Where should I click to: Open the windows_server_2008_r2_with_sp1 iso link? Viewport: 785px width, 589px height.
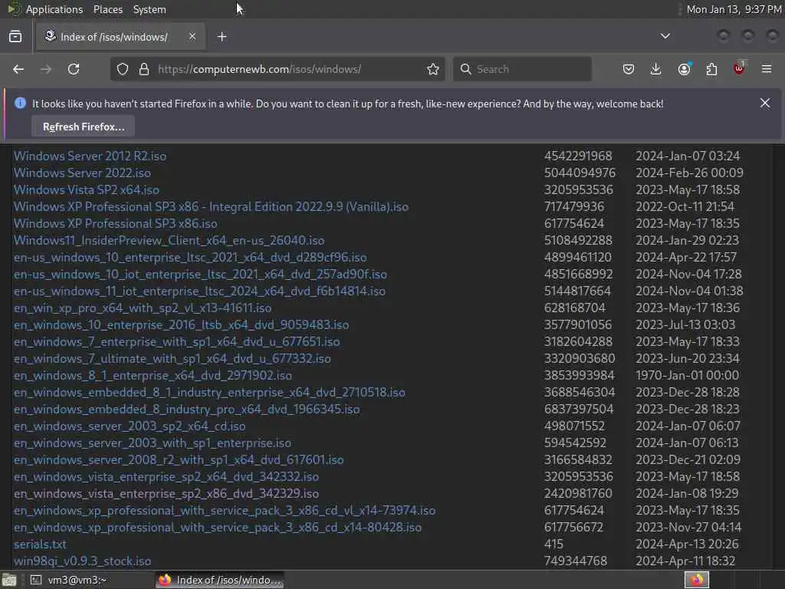pos(179,460)
